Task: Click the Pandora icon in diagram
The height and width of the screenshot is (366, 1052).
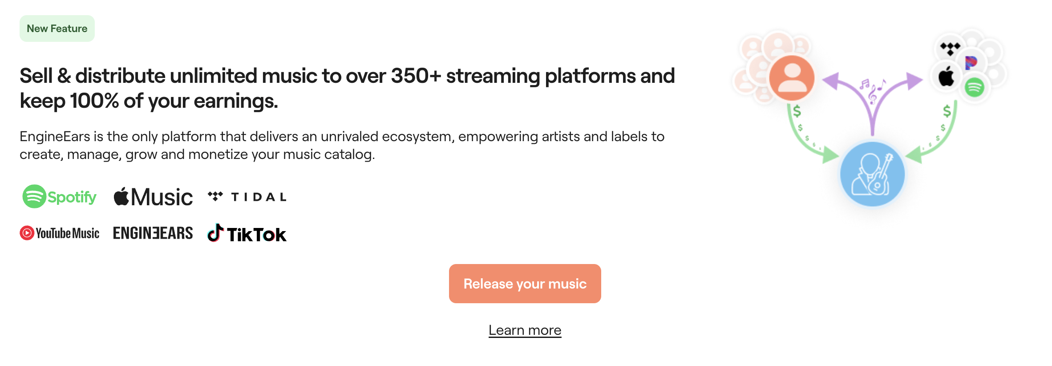Action: [971, 63]
